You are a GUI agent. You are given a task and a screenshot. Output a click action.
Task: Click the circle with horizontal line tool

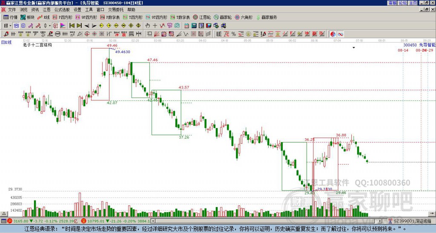coord(58,34)
